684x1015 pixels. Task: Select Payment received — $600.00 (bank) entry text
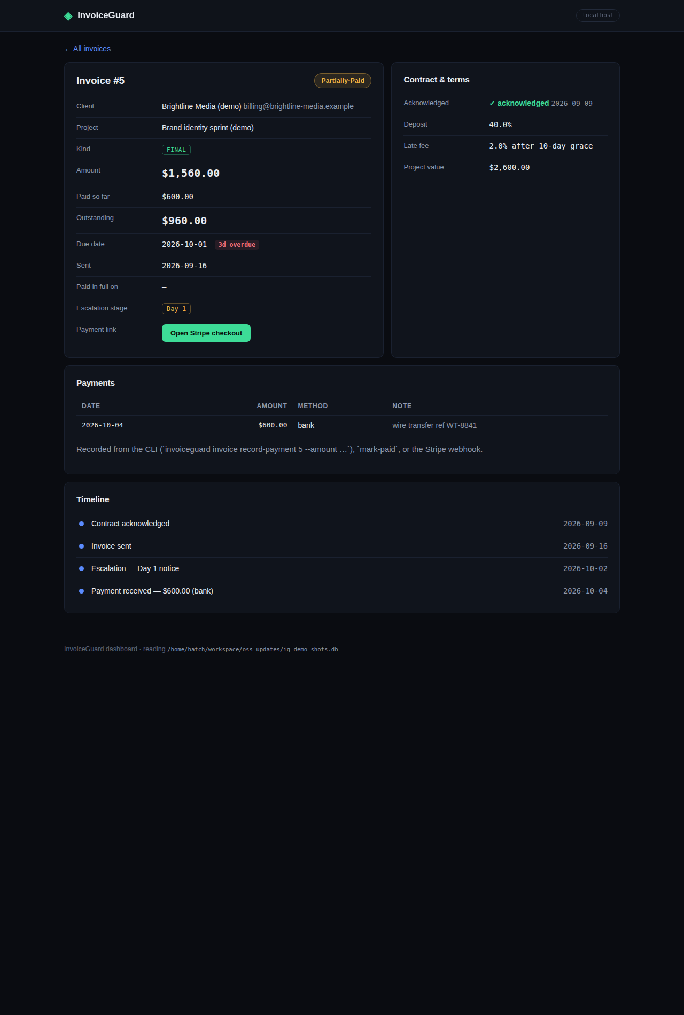(x=152, y=591)
